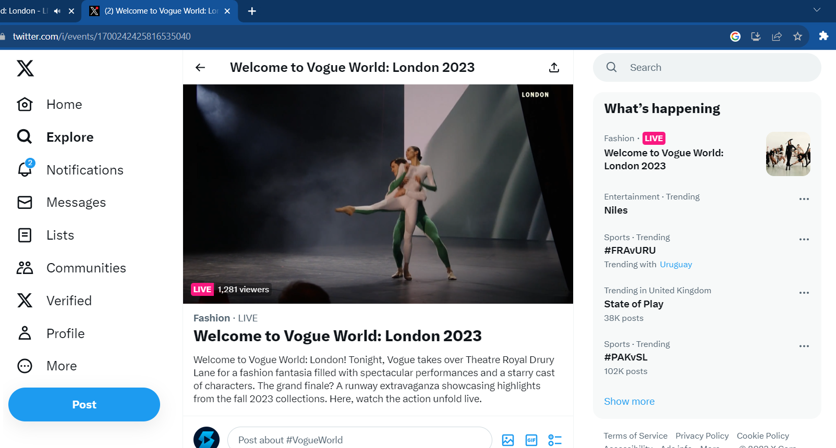
Task: Click the Communities people icon
Action: point(25,268)
